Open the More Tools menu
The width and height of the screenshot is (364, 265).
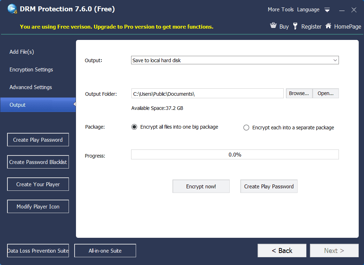point(281,10)
